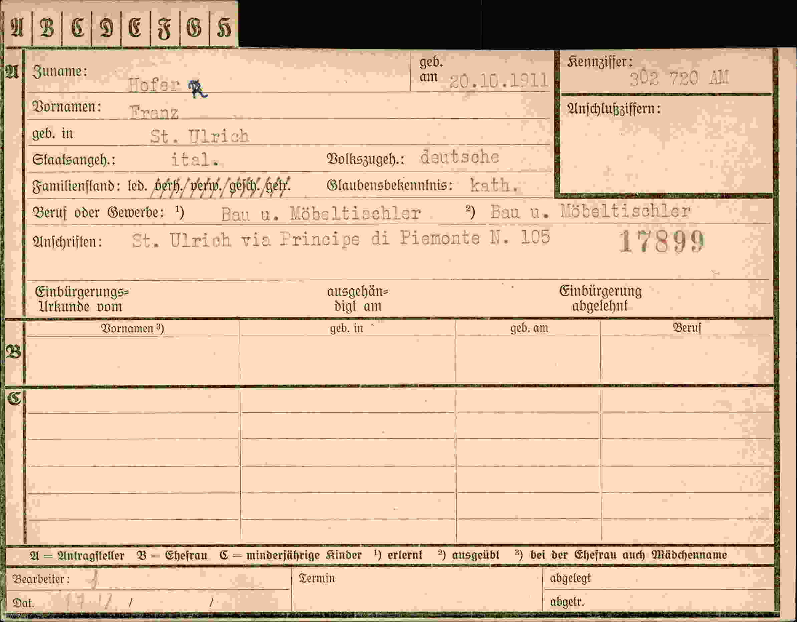Image resolution: width=797 pixels, height=622 pixels.
Task: Click legend entry 'B = Ehefrau'
Action: (172, 555)
